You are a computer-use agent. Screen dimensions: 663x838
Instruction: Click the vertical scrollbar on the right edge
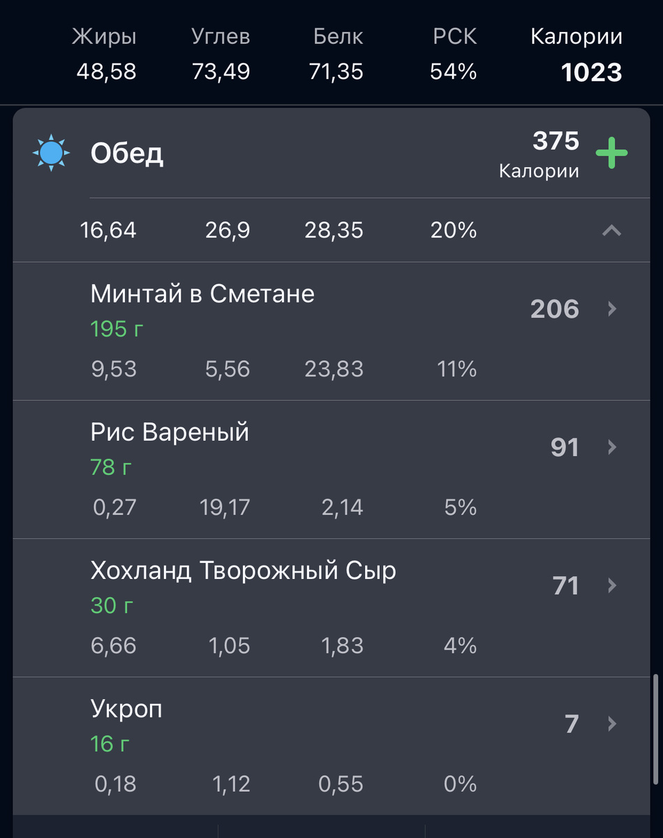[654, 728]
